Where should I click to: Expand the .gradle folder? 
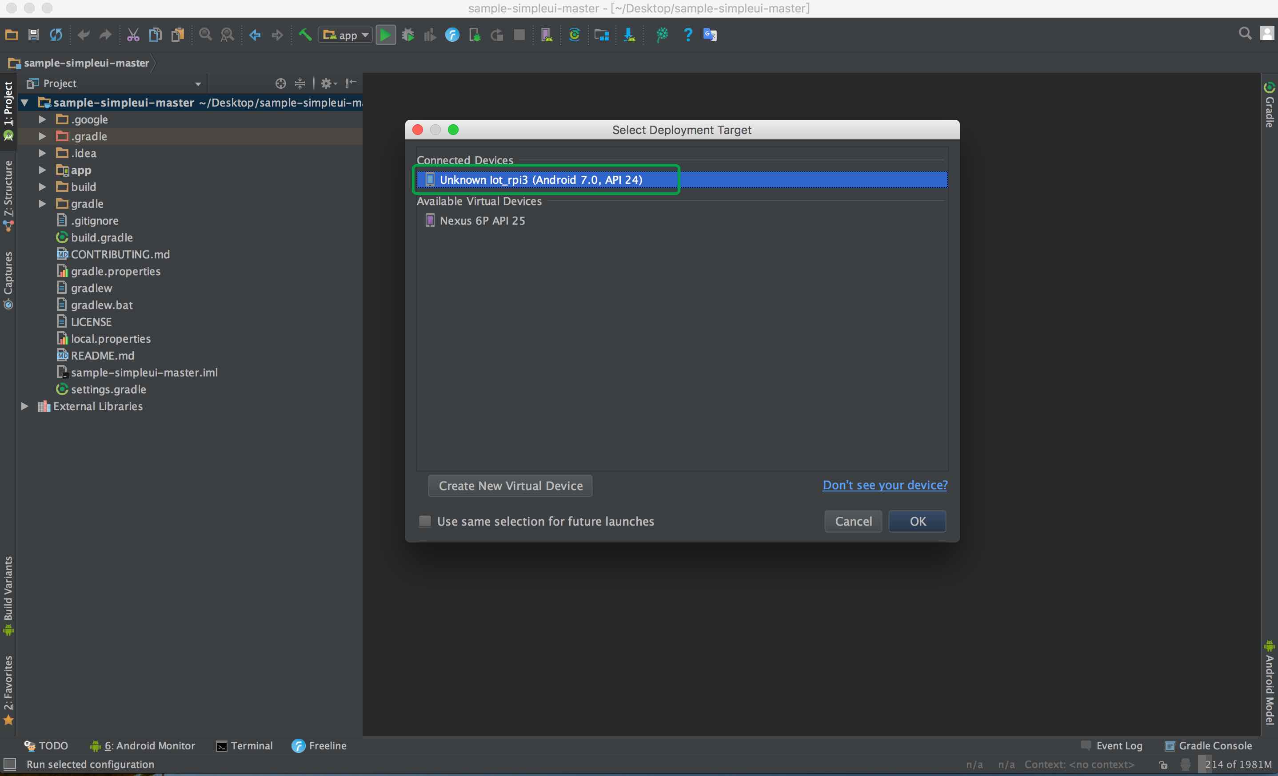pyautogui.click(x=43, y=136)
